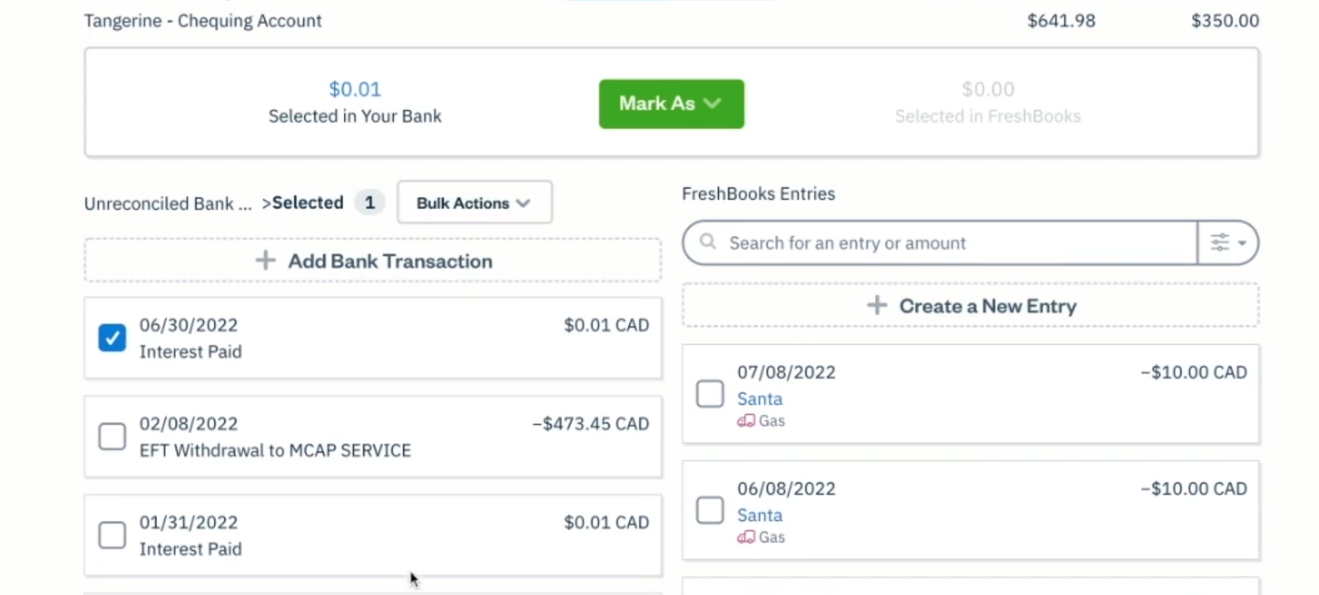The height and width of the screenshot is (595, 1319).
Task: Click the Unreconciled Bank breadcrumb
Action: click(167, 204)
